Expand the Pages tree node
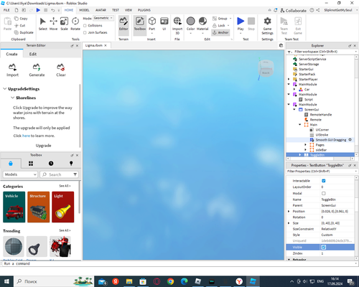This screenshot has width=359, height=287. click(305, 145)
